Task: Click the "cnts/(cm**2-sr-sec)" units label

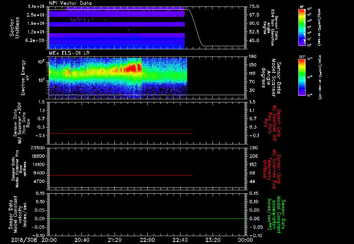Action: (x=319, y=27)
